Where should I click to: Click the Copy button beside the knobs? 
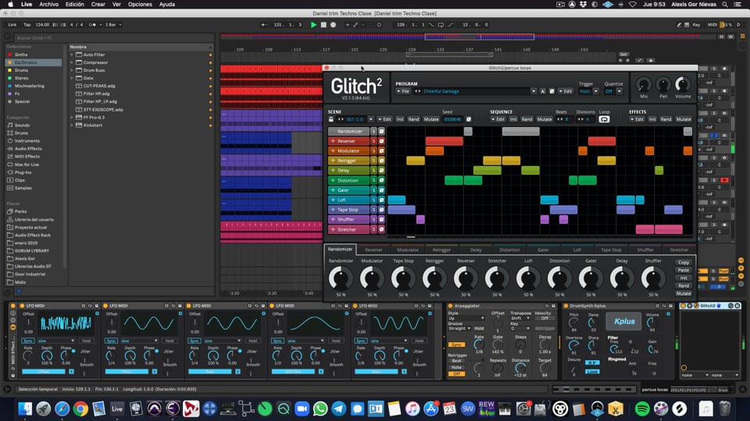tap(684, 263)
